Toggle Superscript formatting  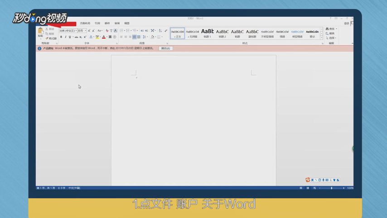point(85,37)
